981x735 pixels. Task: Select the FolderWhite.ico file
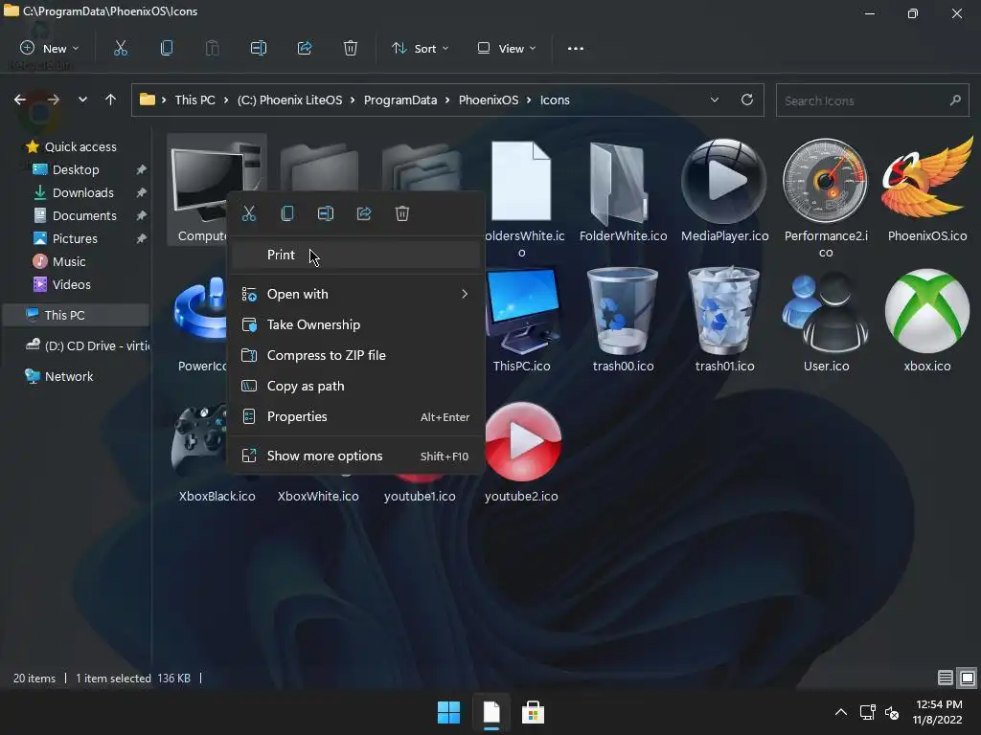tap(623, 190)
